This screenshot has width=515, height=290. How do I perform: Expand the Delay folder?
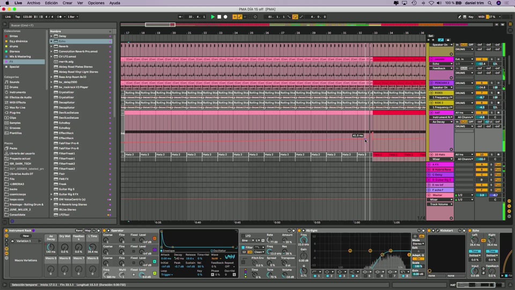tap(51, 36)
